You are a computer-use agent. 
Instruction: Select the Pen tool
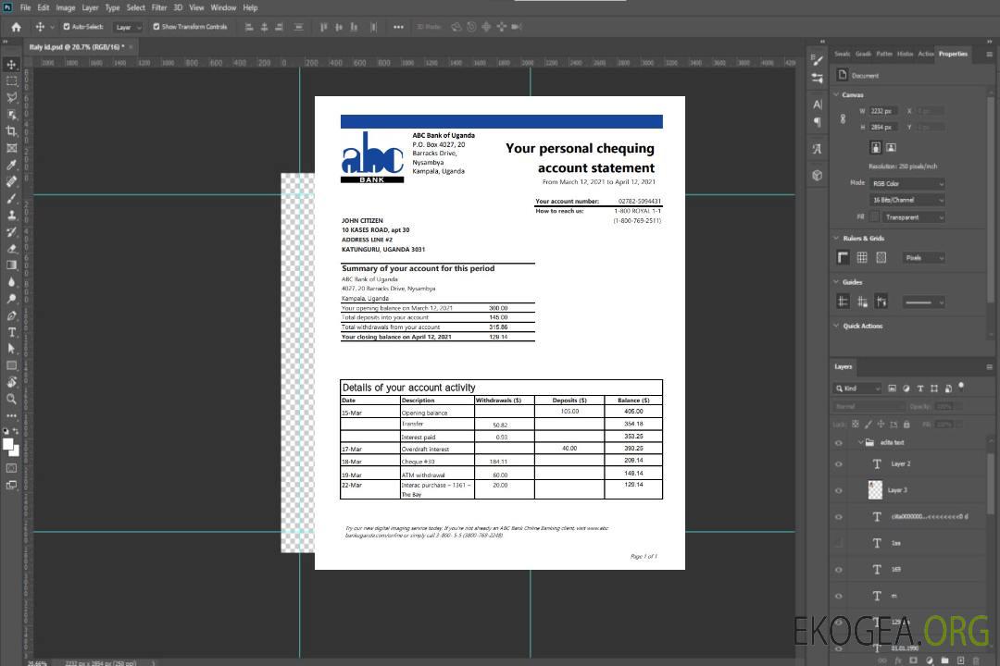[x=11, y=315]
